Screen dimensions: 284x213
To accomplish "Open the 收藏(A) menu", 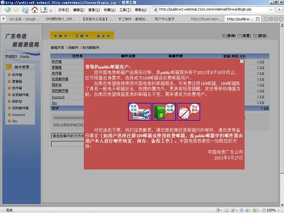I will coord(110,10).
